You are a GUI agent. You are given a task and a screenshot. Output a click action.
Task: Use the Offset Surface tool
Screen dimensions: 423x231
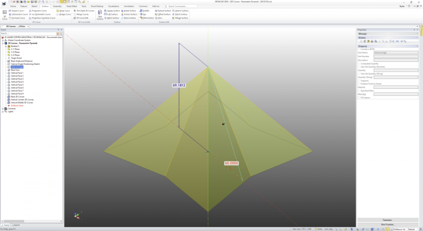click(x=163, y=14)
